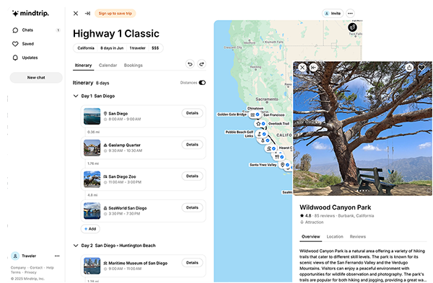The height and width of the screenshot is (283, 433).
Task: Close the trip panel with X icon
Action: click(76, 14)
